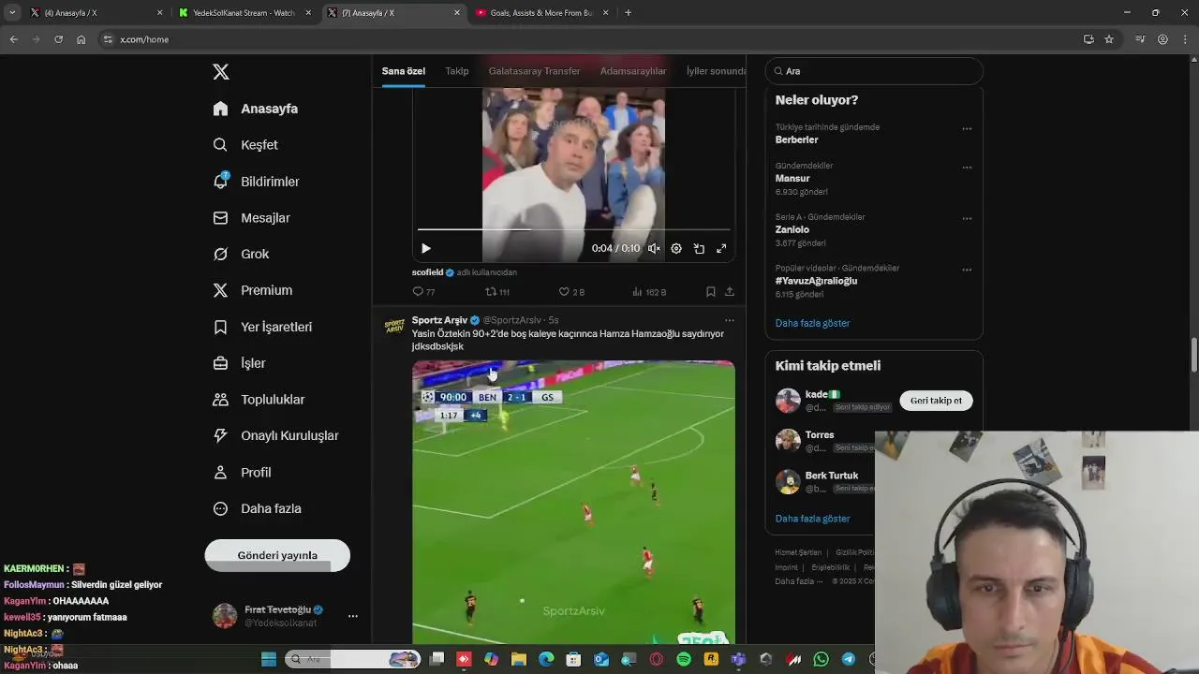Open YedekSolKanat Stream browser tab
Image resolution: width=1199 pixels, height=674 pixels.
pyautogui.click(x=245, y=13)
